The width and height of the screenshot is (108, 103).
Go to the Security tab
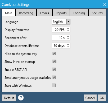tap(97, 13)
